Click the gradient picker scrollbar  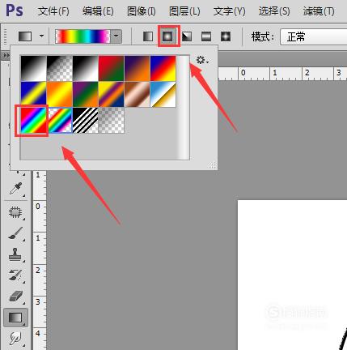click(184, 108)
